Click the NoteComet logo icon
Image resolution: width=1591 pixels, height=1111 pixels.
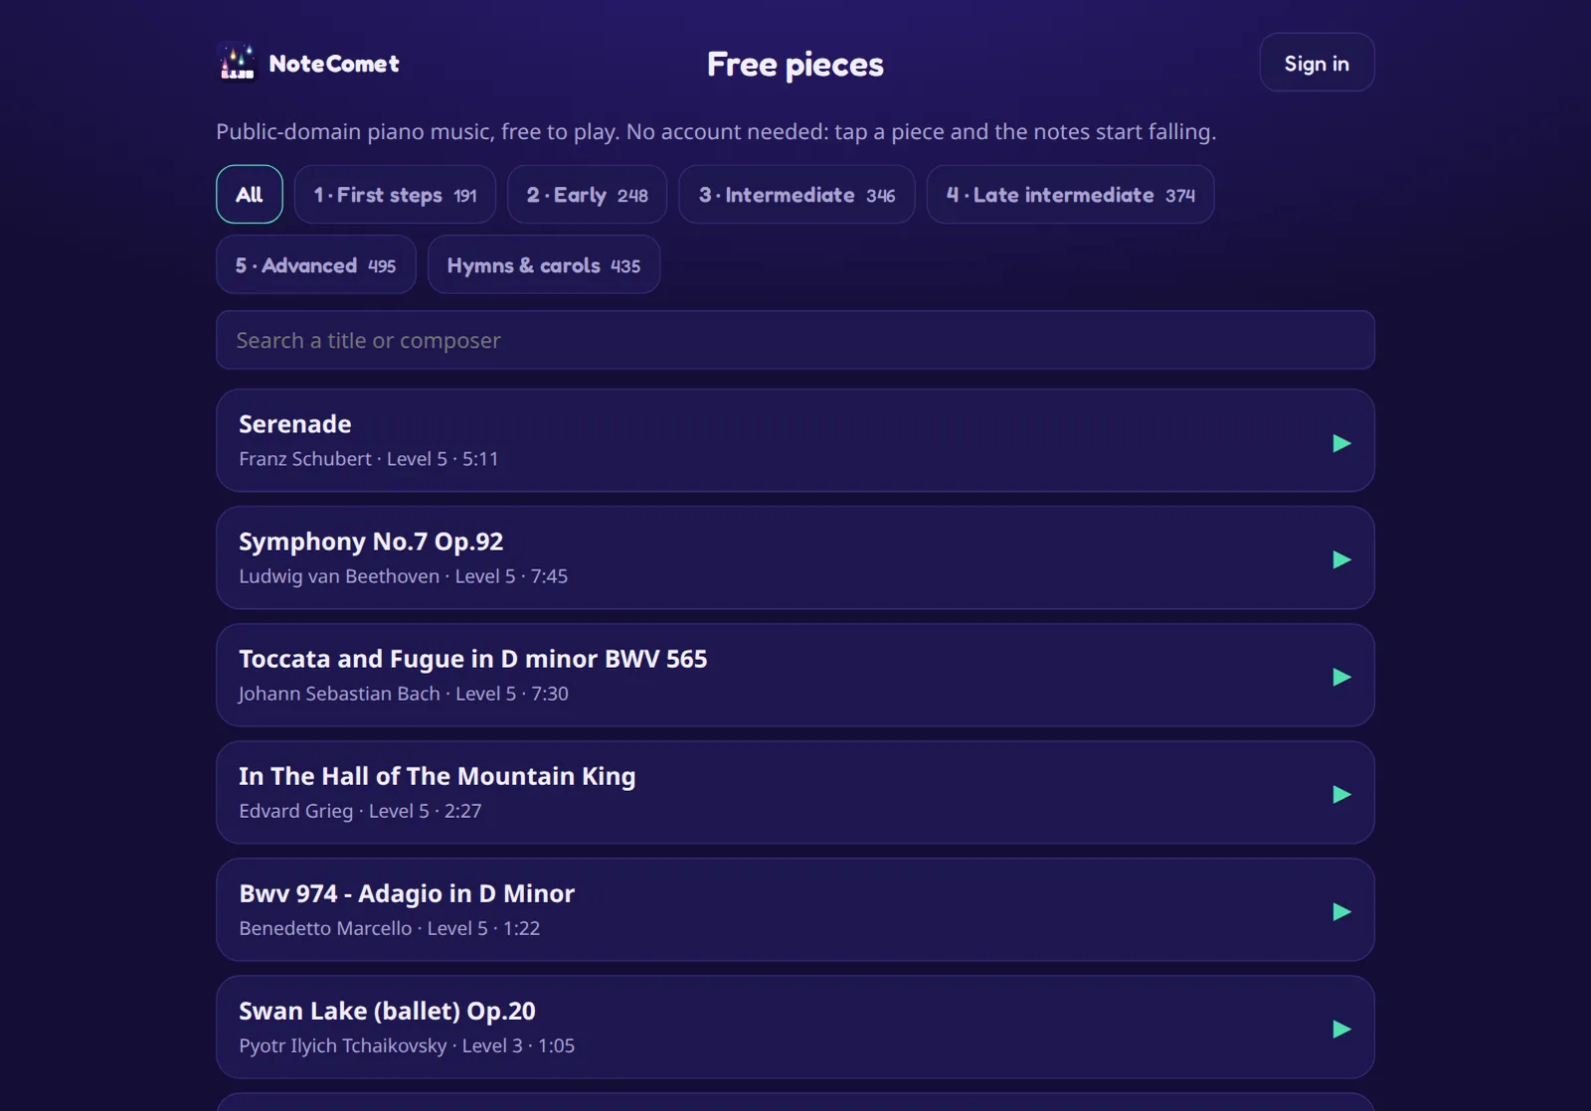click(237, 63)
